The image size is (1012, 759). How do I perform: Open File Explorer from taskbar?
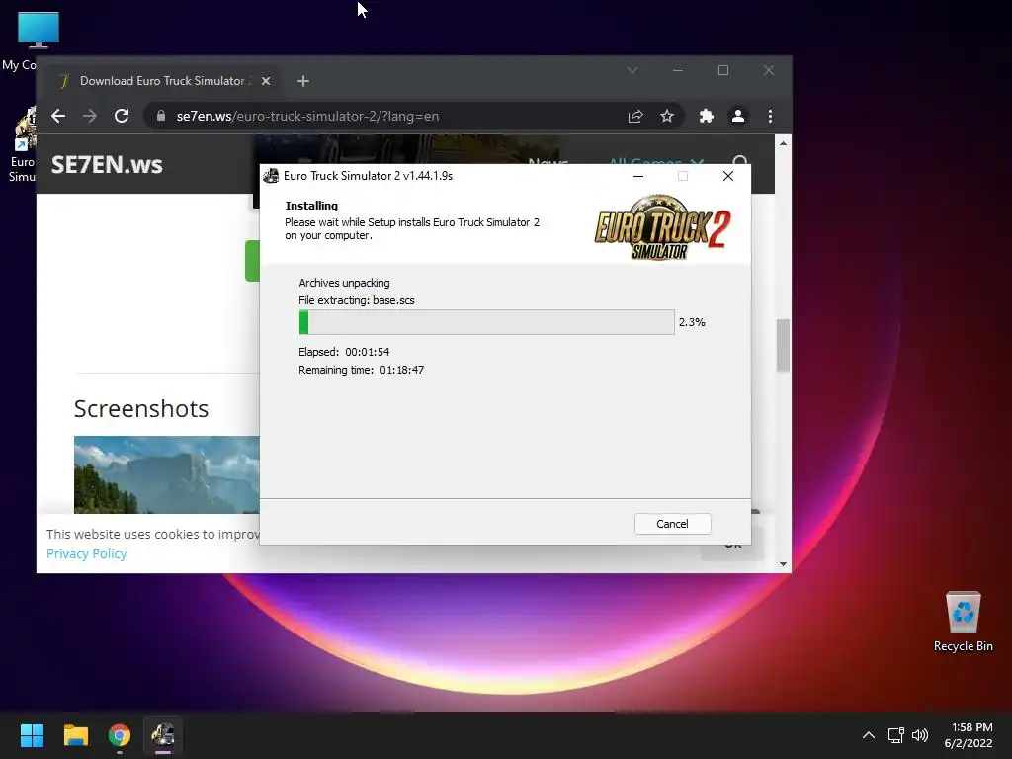75,735
